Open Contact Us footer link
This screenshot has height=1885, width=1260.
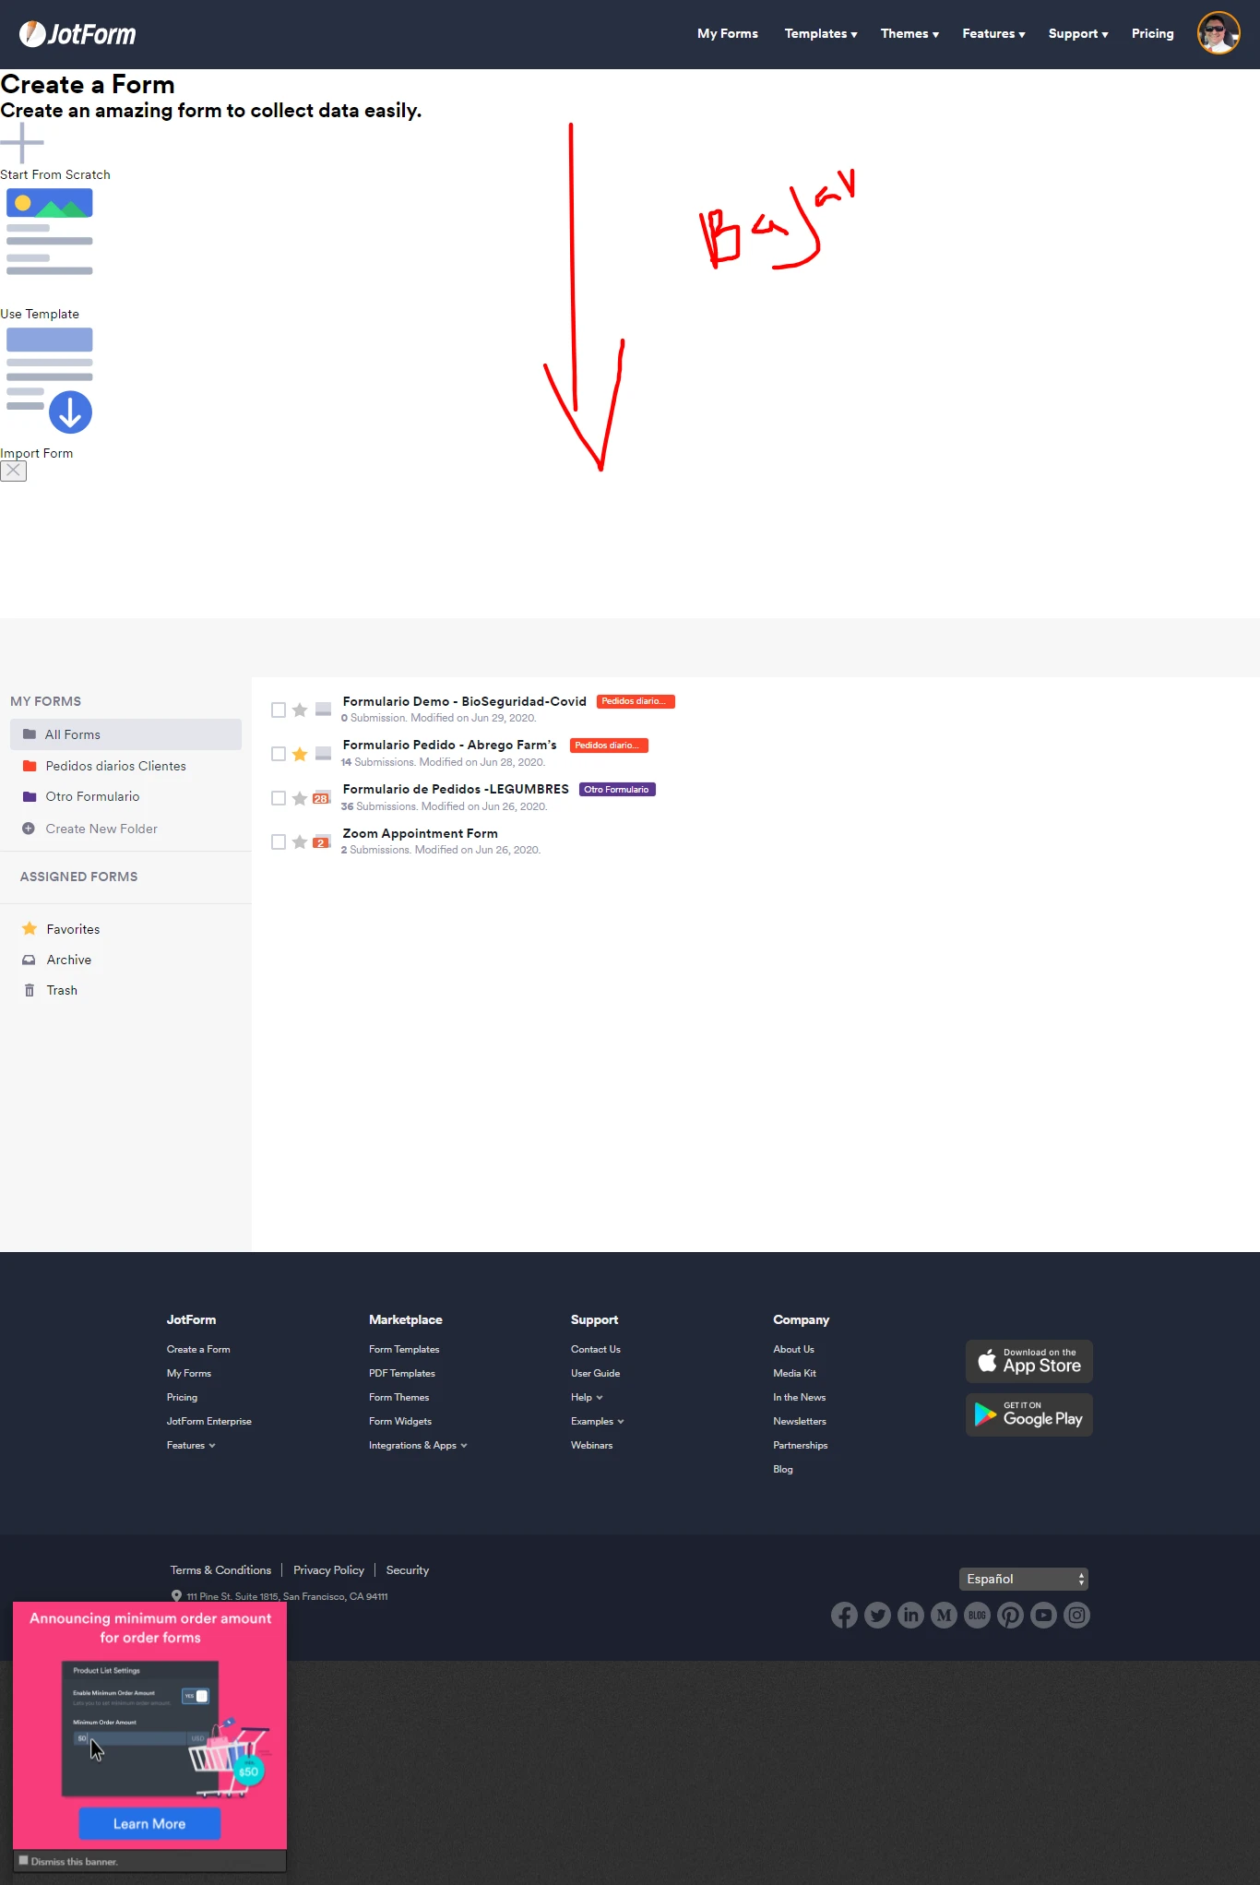pyautogui.click(x=595, y=1349)
